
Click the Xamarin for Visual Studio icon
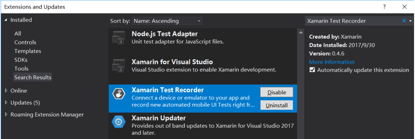point(118,66)
